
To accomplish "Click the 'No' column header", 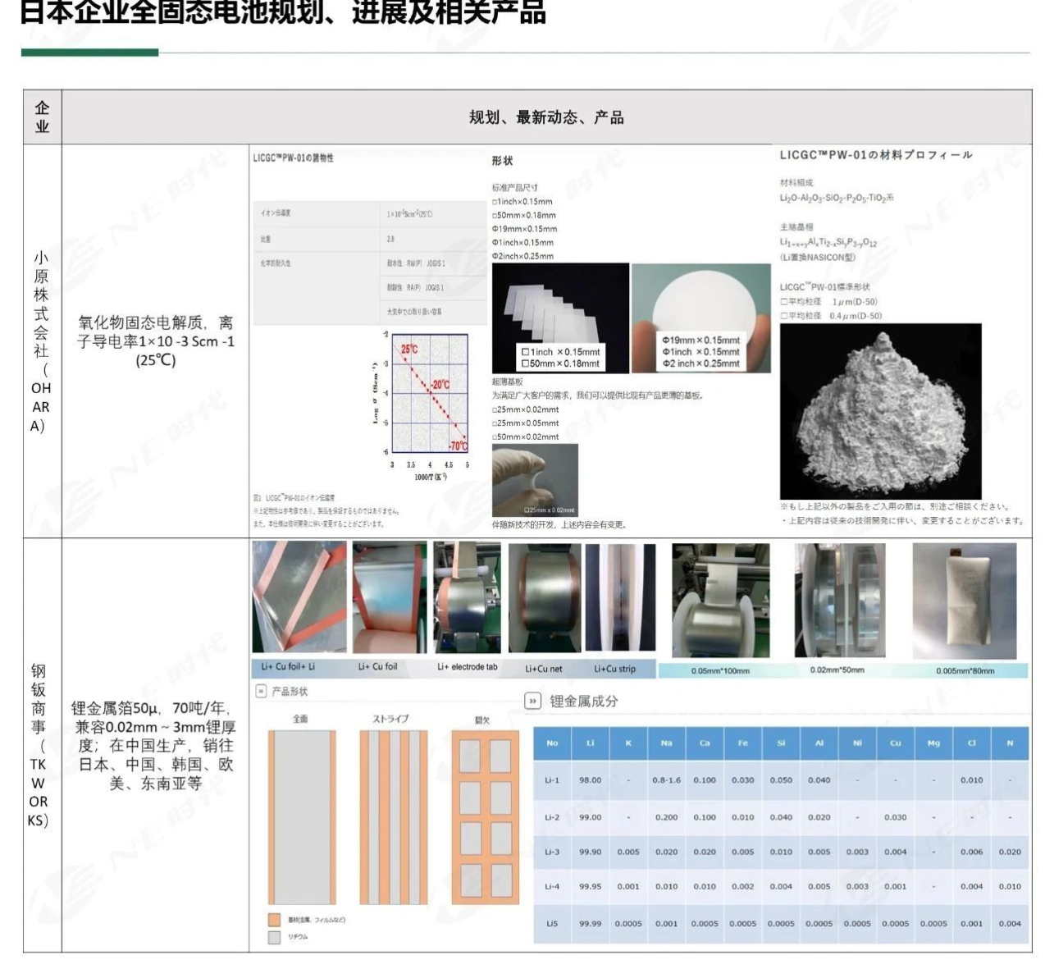I will pyautogui.click(x=552, y=743).
